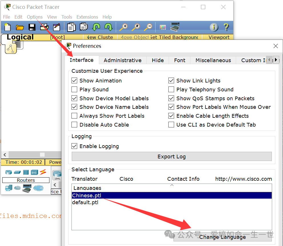Pick the 1841 router model

click(x=57, y=175)
